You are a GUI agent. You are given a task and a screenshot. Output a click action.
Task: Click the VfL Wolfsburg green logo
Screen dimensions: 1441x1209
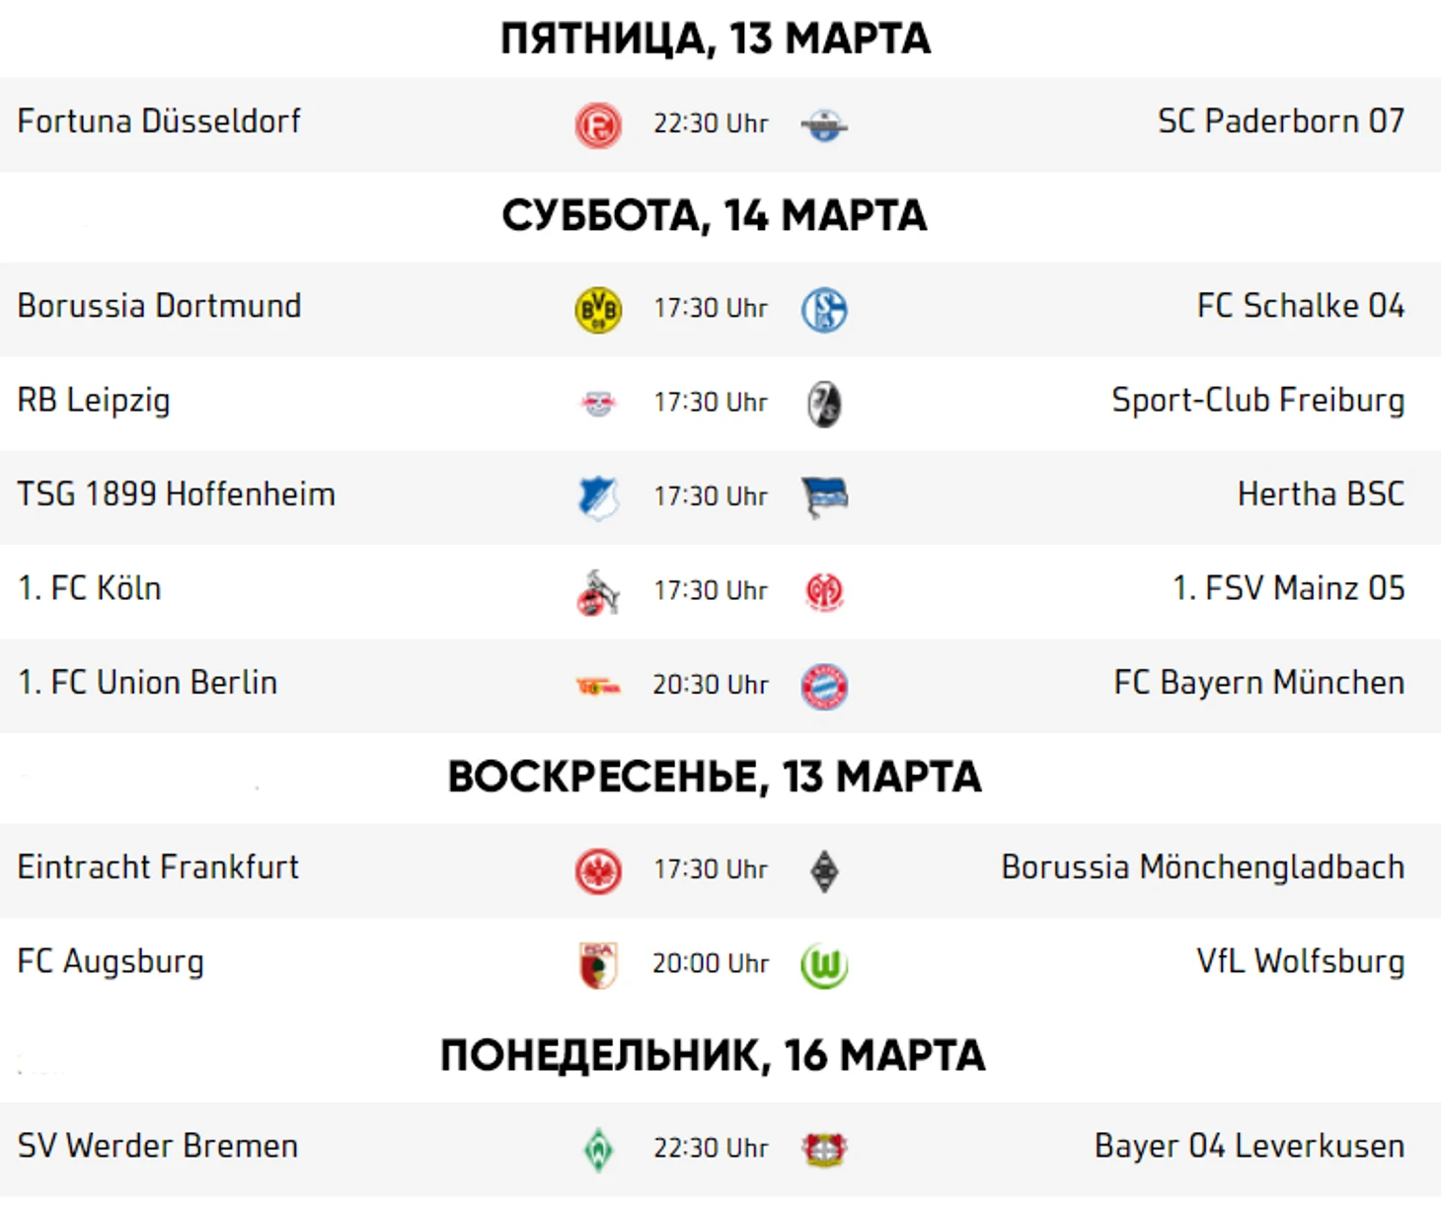pos(824,965)
